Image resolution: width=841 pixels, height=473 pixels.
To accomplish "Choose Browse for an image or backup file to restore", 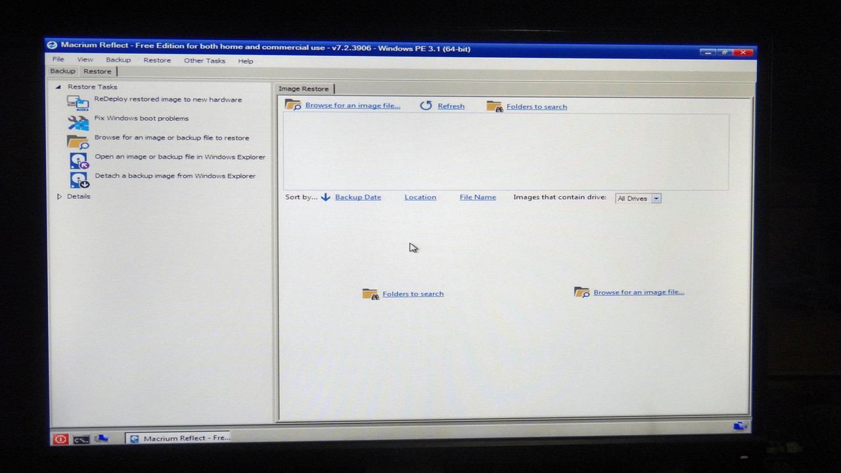I will [171, 138].
